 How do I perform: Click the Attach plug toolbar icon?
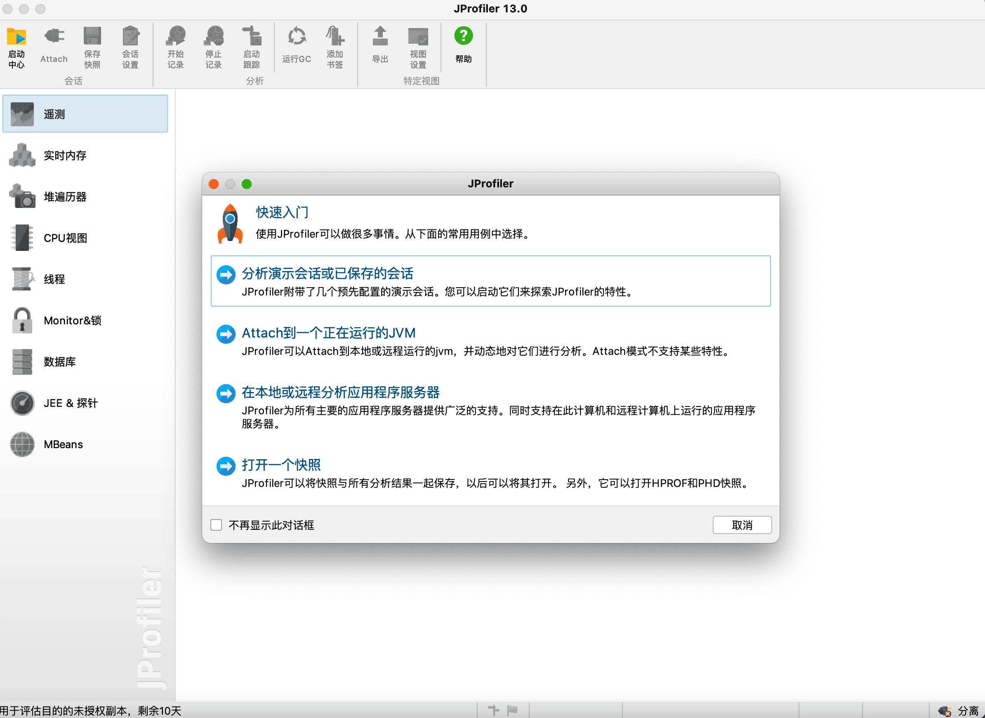click(x=54, y=36)
